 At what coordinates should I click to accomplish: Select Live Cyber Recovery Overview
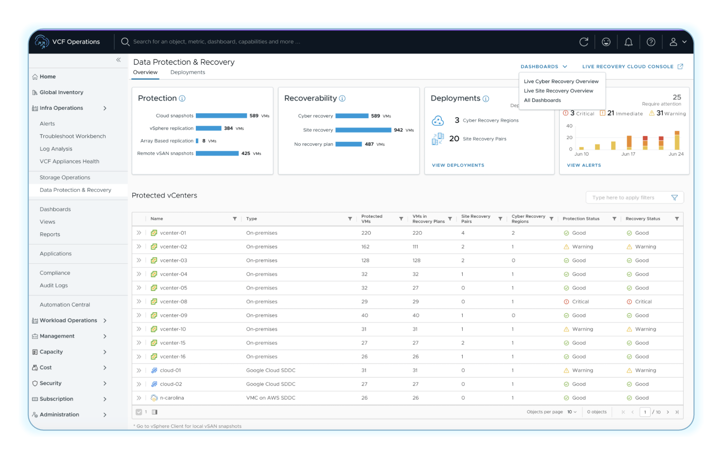click(x=561, y=82)
